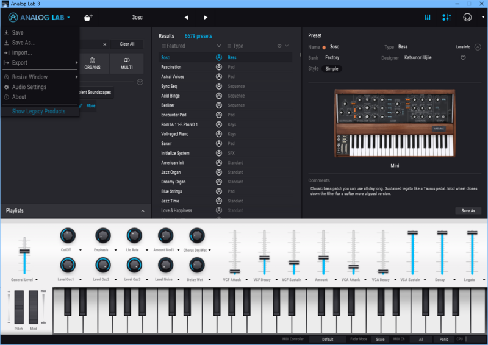Open VCF Attack assignment dropdown
The image size is (488, 345).
(246, 280)
